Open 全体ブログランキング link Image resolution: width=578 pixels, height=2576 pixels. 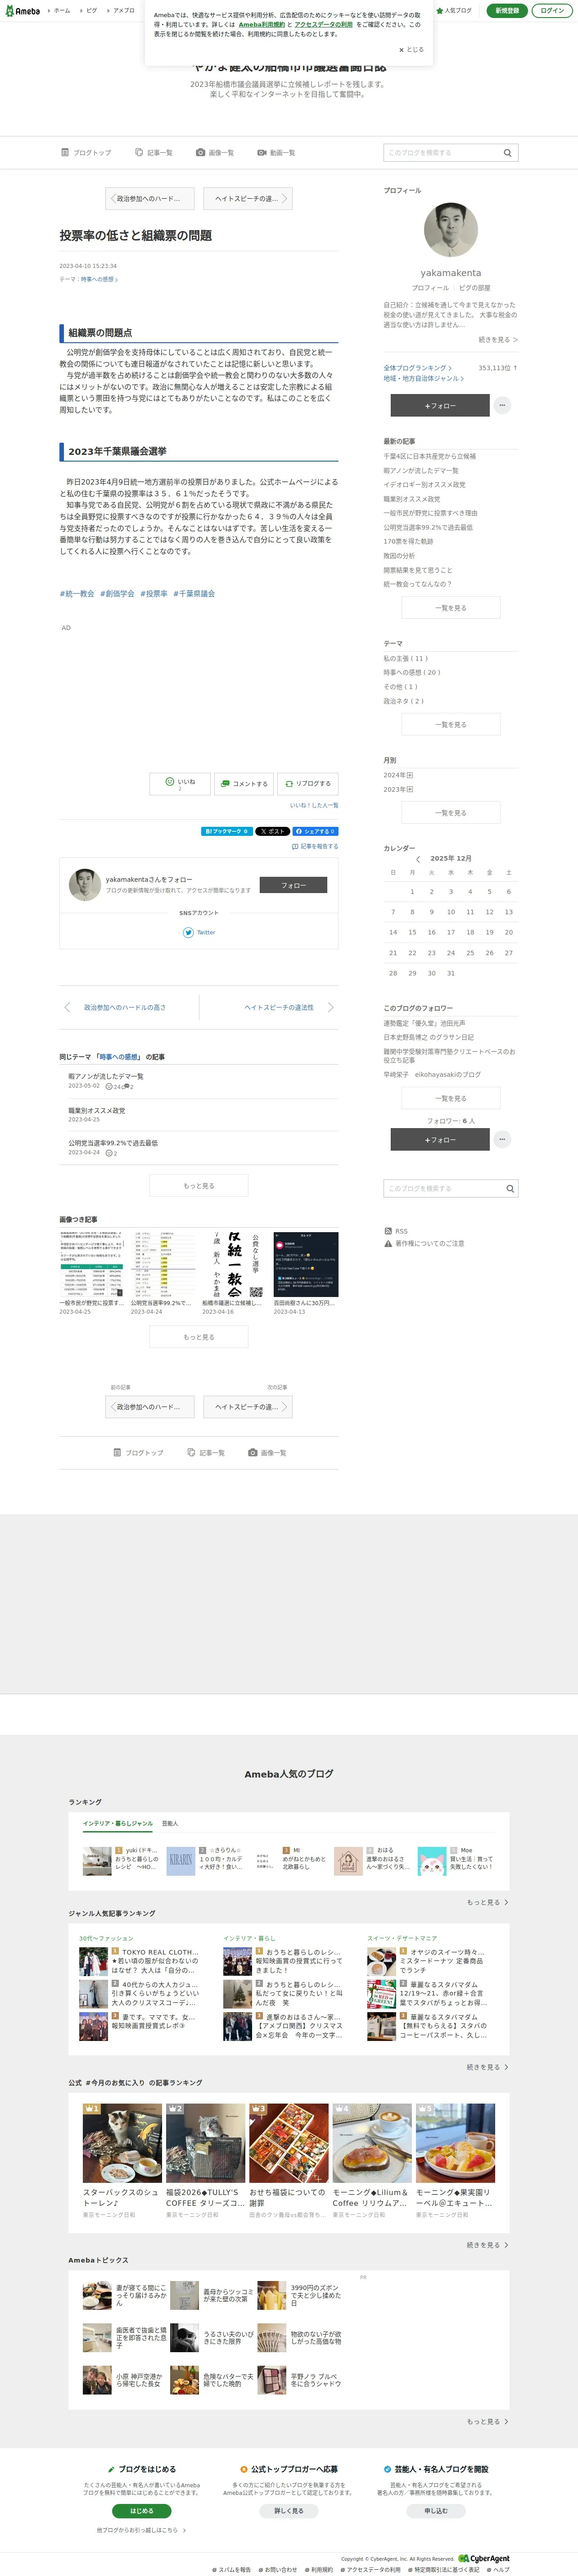coord(418,368)
